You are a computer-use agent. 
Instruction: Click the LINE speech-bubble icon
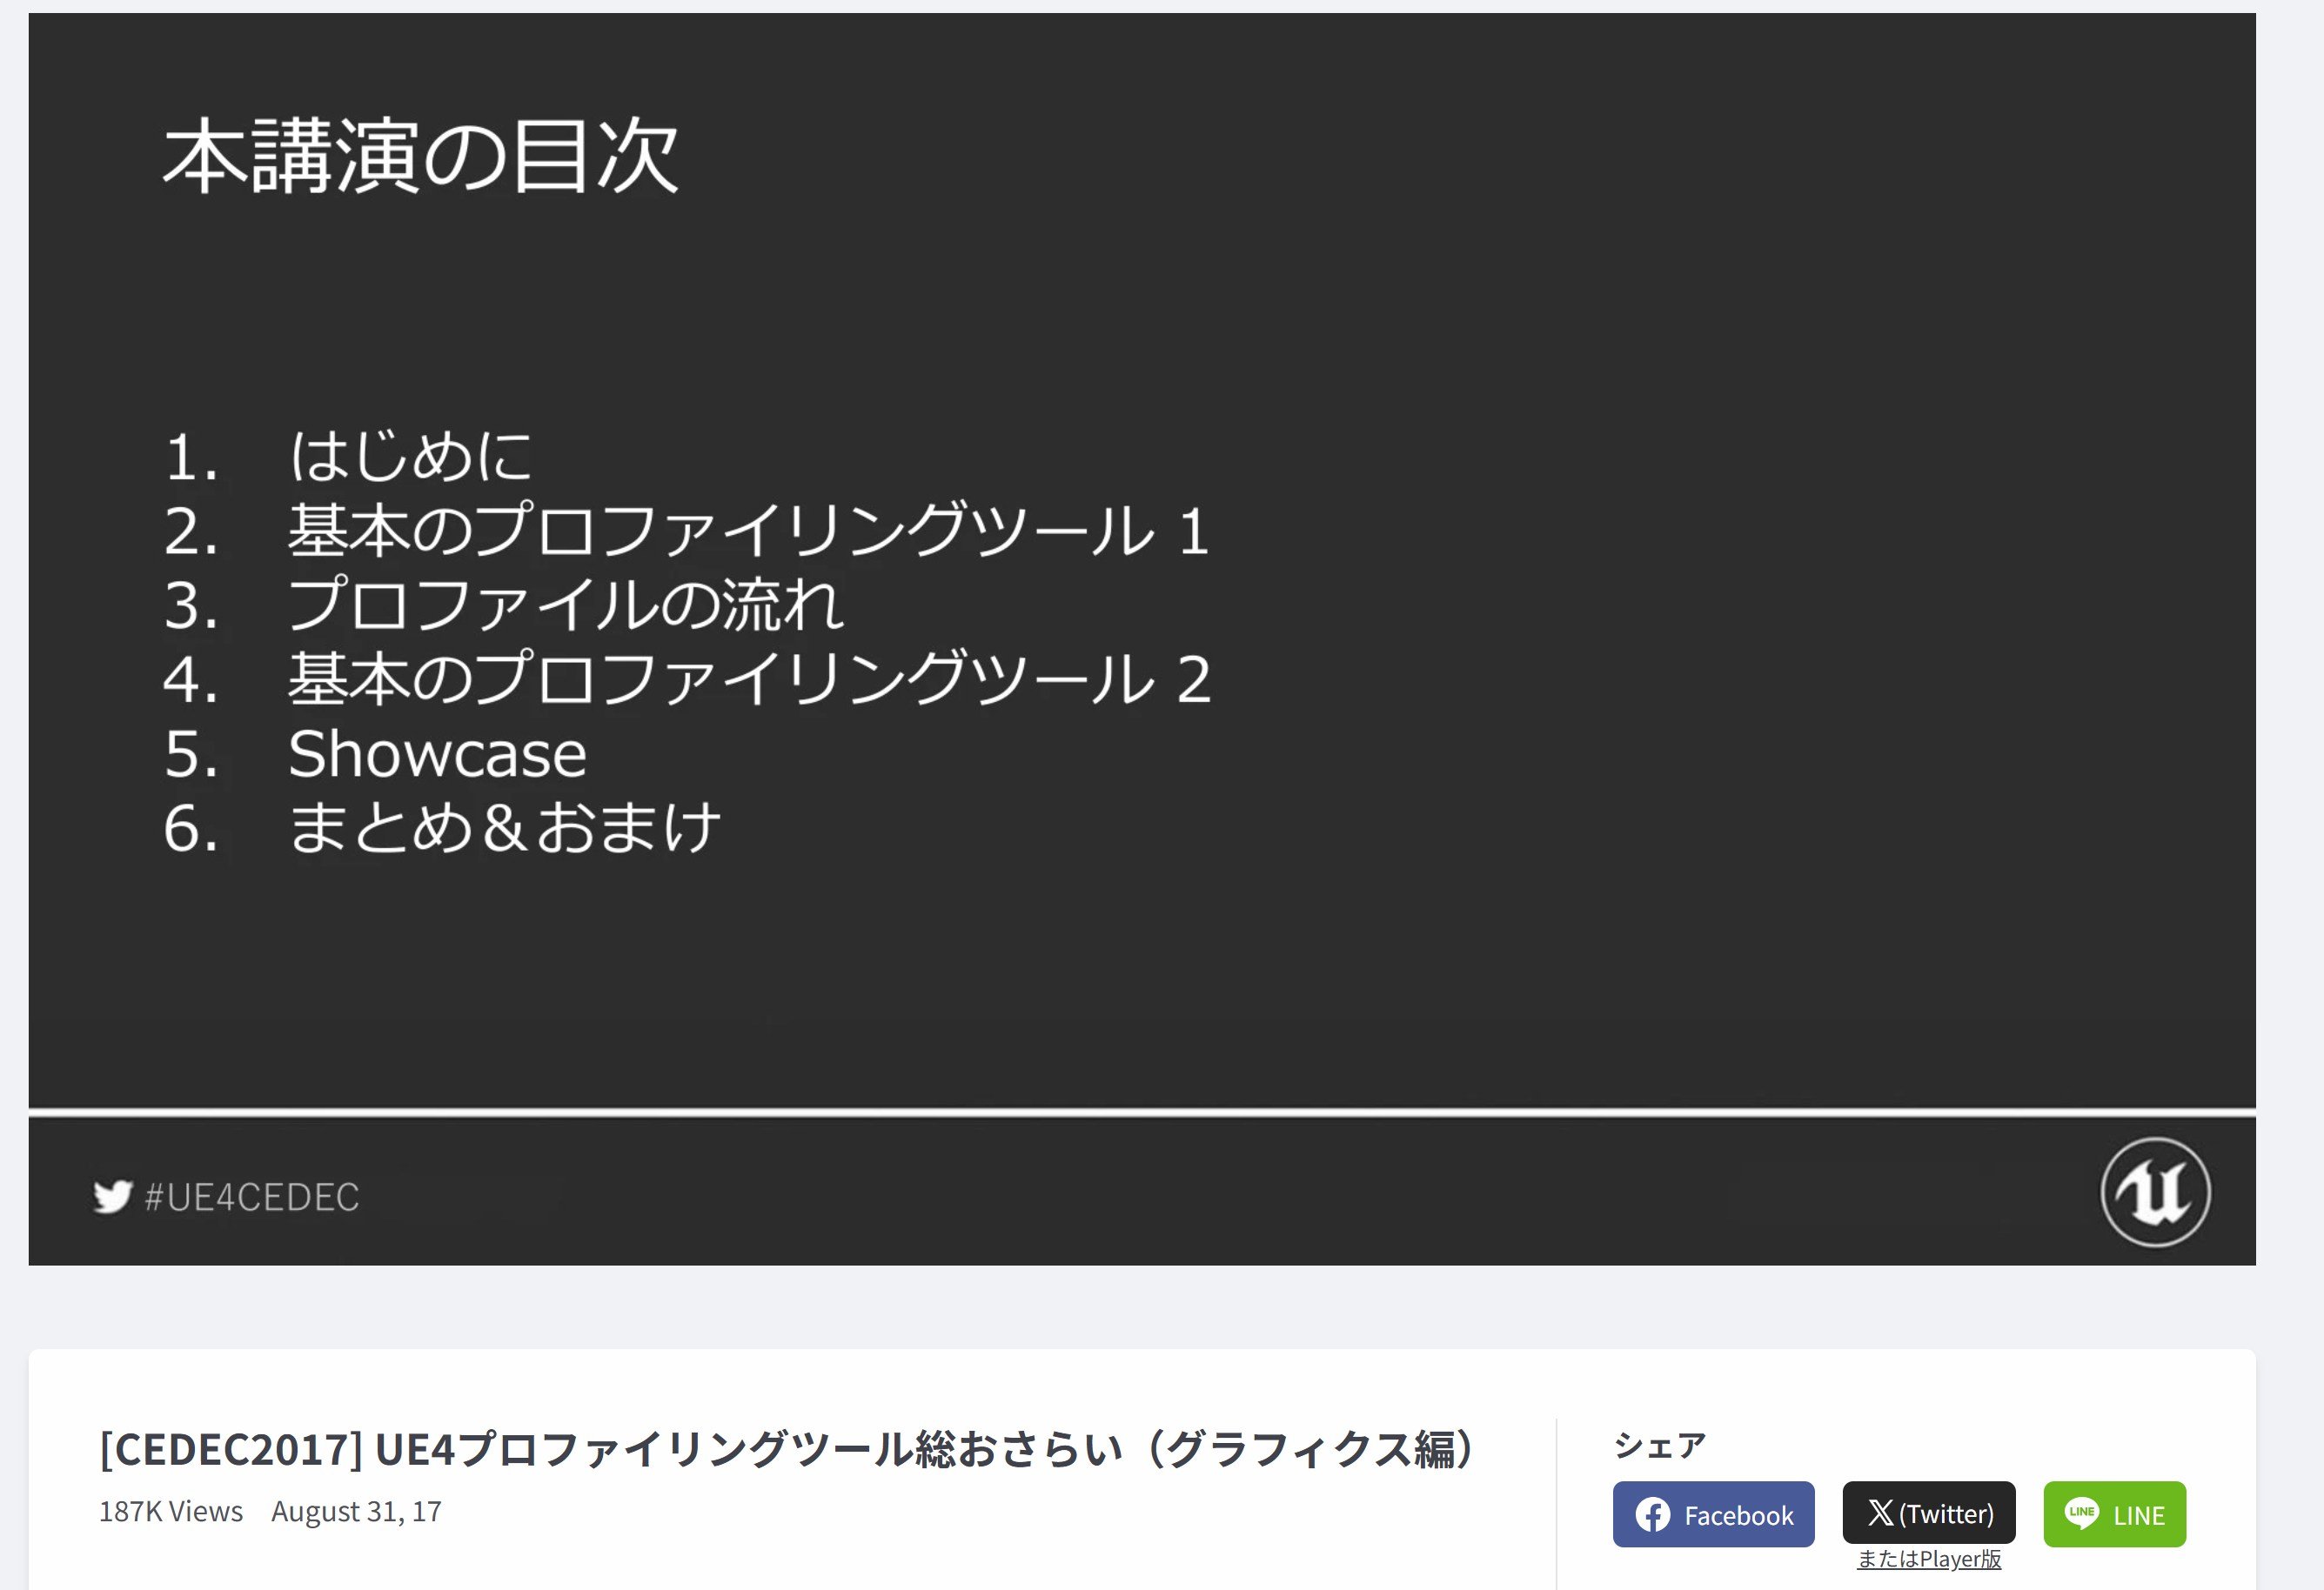2081,1514
